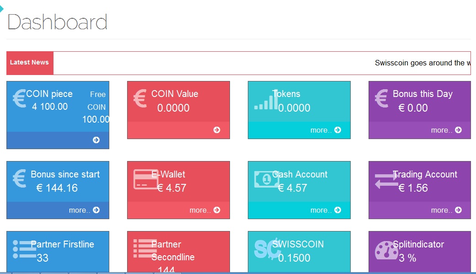This screenshot has height=274, width=476.
Task: Click the Latest News label
Action: pos(29,62)
